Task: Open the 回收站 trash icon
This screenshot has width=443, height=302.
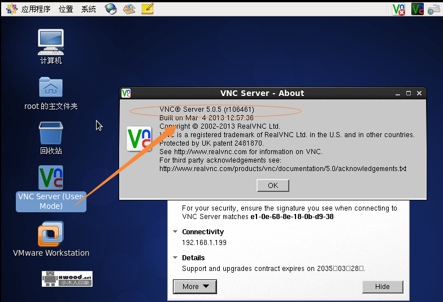Action: pos(51,138)
